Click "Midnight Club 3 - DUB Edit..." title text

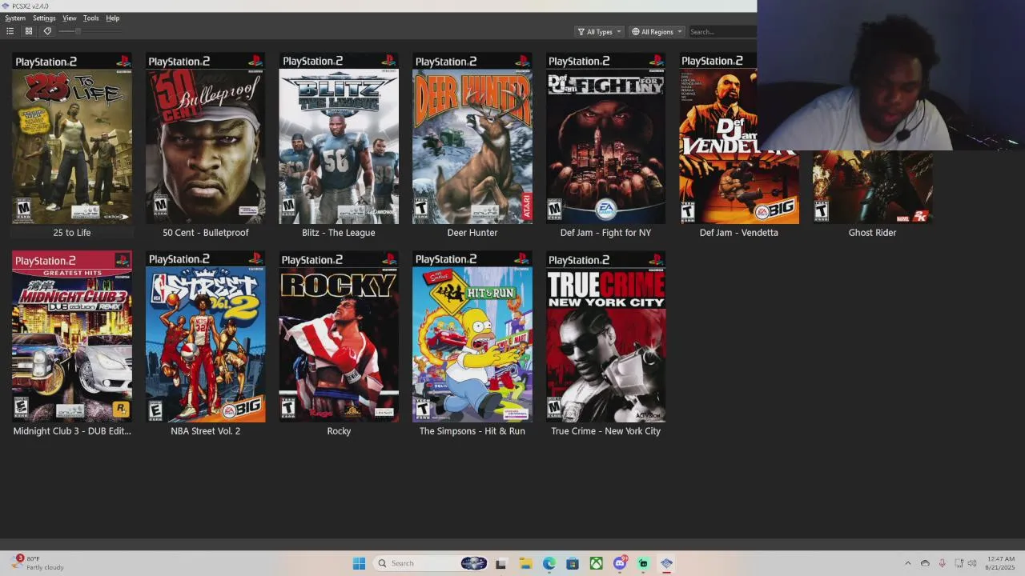[x=72, y=431]
